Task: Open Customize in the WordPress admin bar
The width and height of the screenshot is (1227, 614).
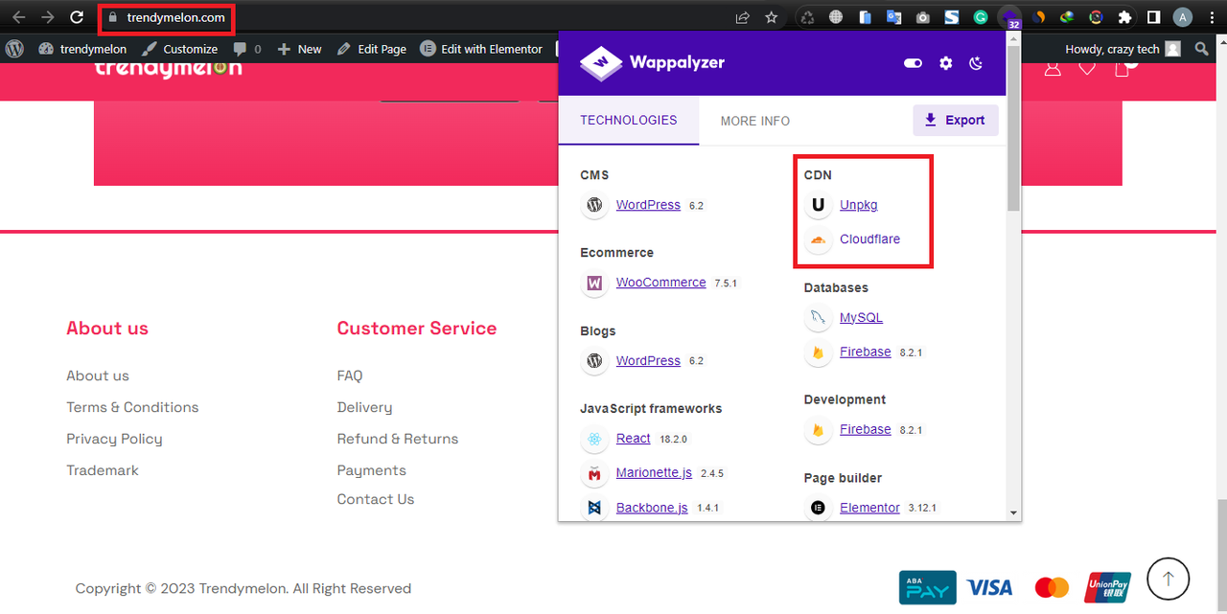Action: coord(180,49)
